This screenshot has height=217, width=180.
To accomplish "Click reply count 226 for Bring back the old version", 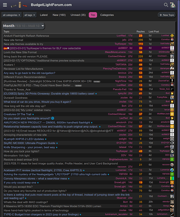I will (x=140, y=56).
